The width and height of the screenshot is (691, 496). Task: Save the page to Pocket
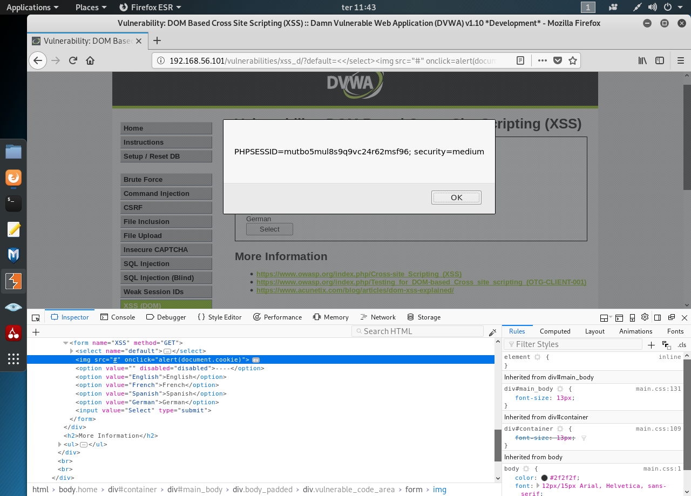(x=558, y=60)
